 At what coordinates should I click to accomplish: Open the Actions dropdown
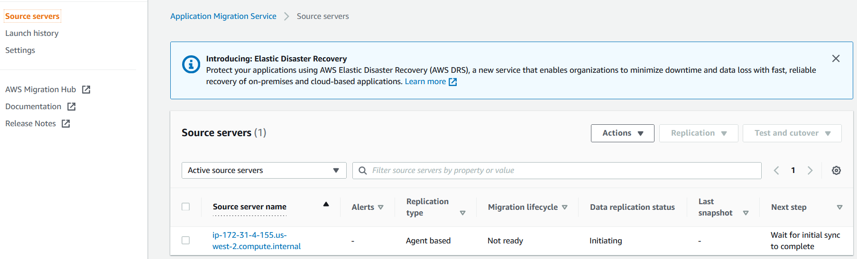(x=622, y=133)
